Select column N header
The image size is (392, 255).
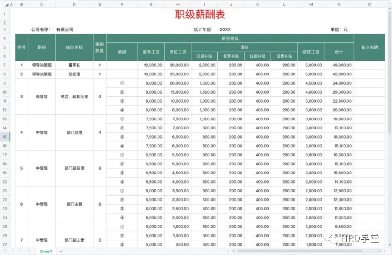point(339,5)
